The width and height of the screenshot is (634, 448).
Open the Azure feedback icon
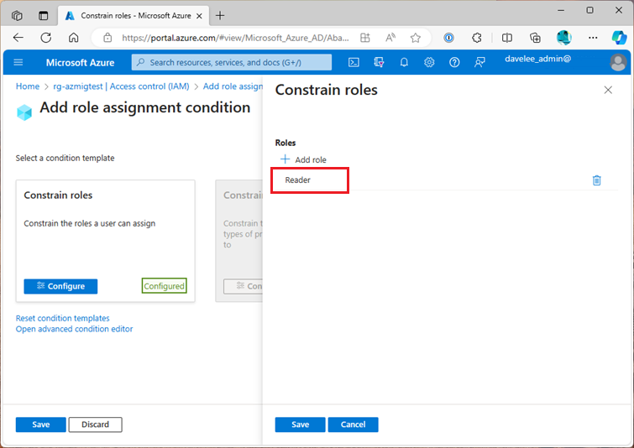[x=479, y=62]
